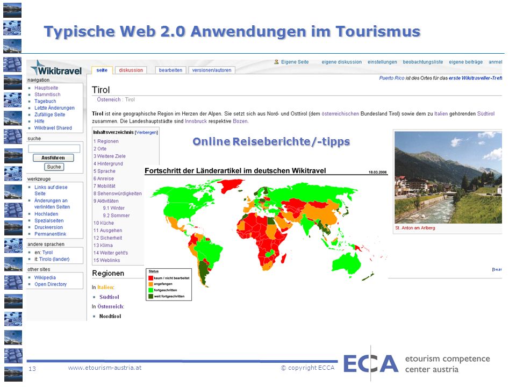Open the 'Hilfe' link
Screen dimensions: 516x387
coord(39,121)
